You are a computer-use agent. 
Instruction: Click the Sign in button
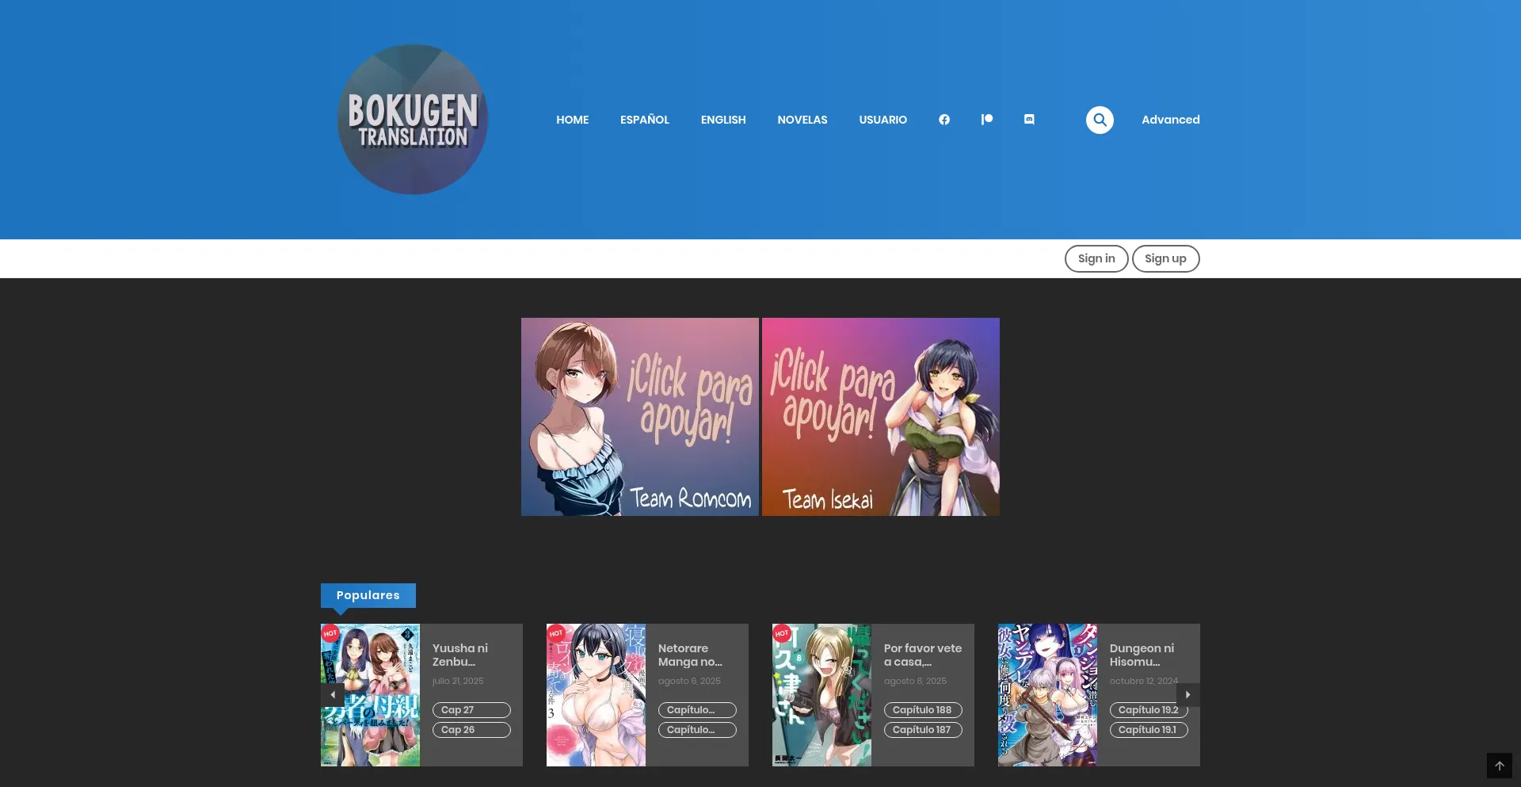(x=1096, y=258)
